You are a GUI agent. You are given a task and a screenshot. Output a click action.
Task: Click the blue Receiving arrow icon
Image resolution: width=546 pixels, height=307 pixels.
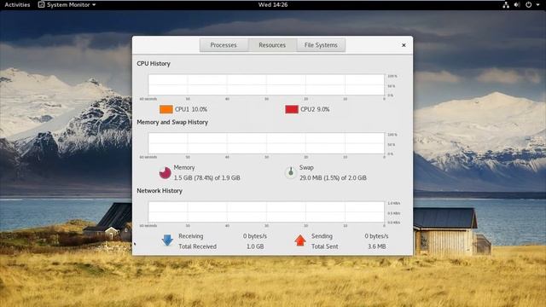(167, 240)
